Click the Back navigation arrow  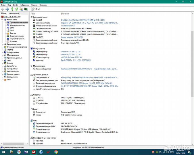3,9
